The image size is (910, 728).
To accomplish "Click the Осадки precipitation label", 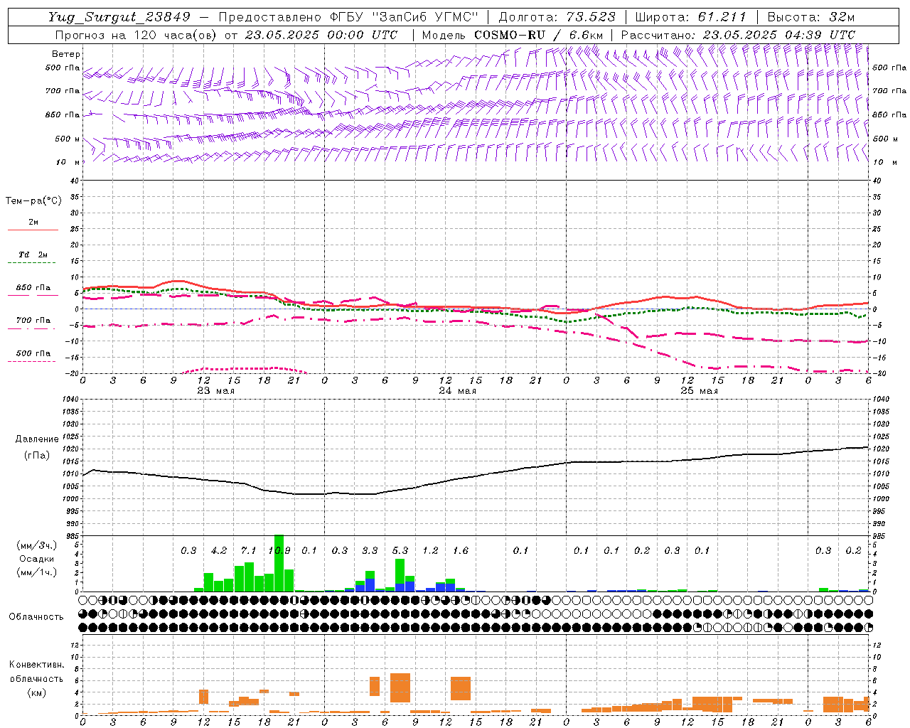I will (36, 559).
